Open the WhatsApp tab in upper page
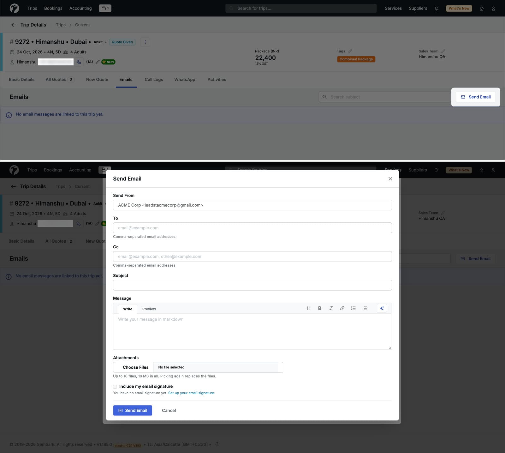505x453 pixels. (x=185, y=80)
